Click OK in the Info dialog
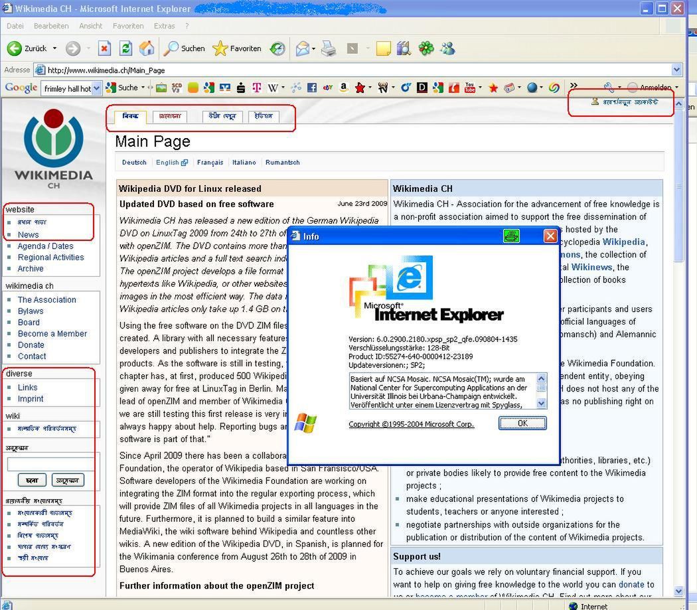 pos(522,423)
